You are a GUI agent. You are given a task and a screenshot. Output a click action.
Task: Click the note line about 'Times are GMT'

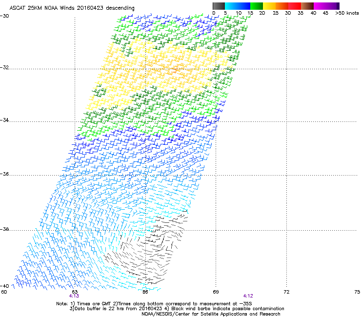[x=154, y=304]
